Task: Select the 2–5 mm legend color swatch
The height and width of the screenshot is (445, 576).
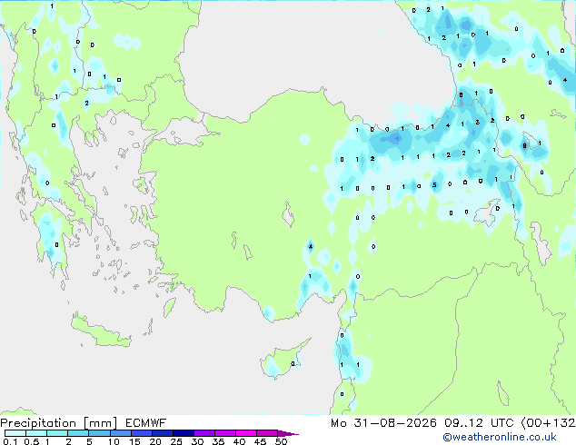Action: point(78,433)
